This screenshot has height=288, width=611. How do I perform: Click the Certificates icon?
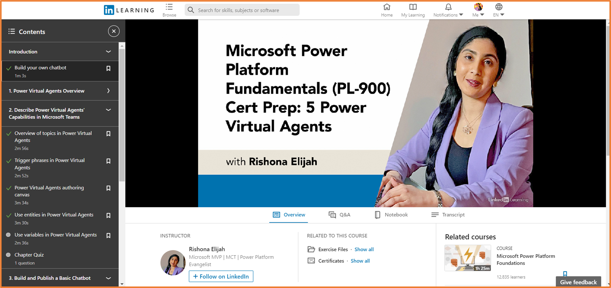(311, 261)
